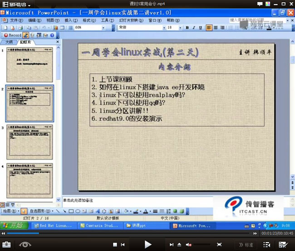Click the Camtasia help question mark icon
This screenshot has width=295, height=251.
(x=52, y=35)
